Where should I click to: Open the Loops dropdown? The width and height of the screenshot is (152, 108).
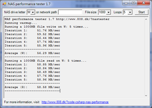[x=130, y=12]
